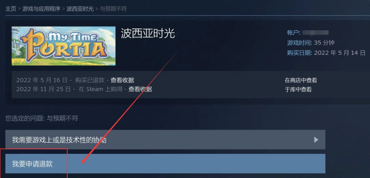The width and height of the screenshot is (370, 178).
Task: Click the 购买日期 2022 年 5 月 14 日 text
Action: (x=326, y=53)
